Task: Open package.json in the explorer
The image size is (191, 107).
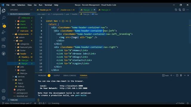Action: point(22,93)
